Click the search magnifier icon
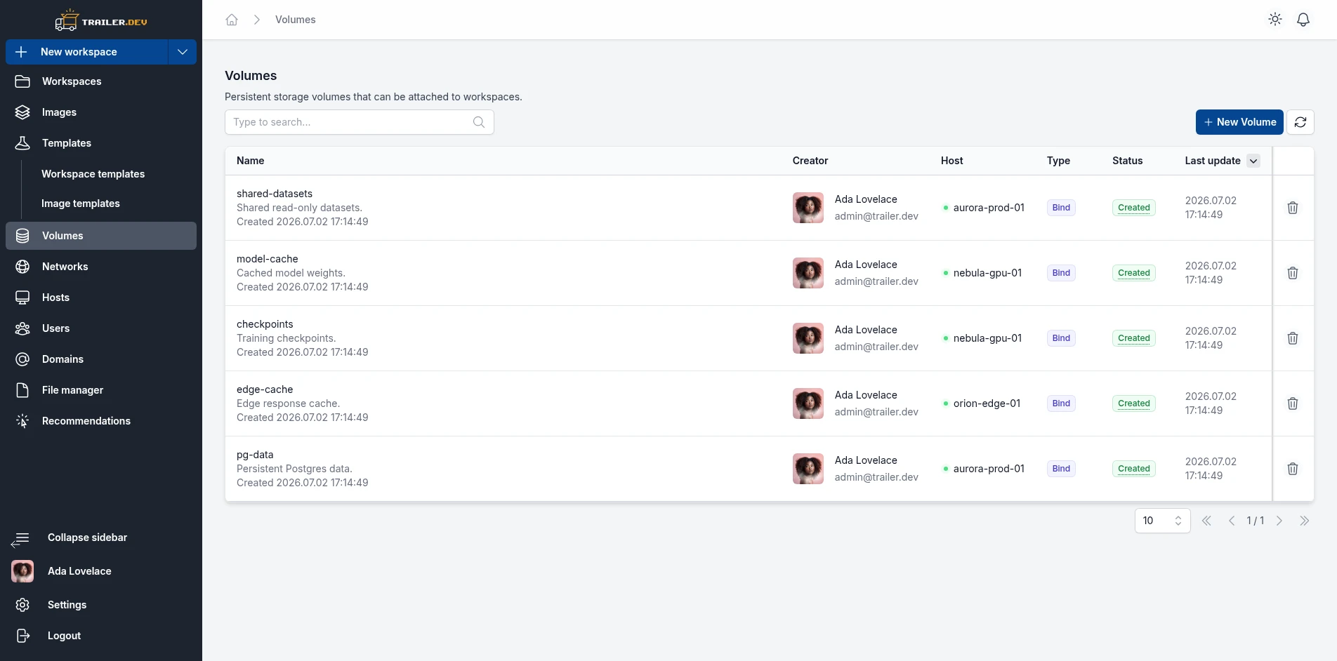 tap(479, 122)
